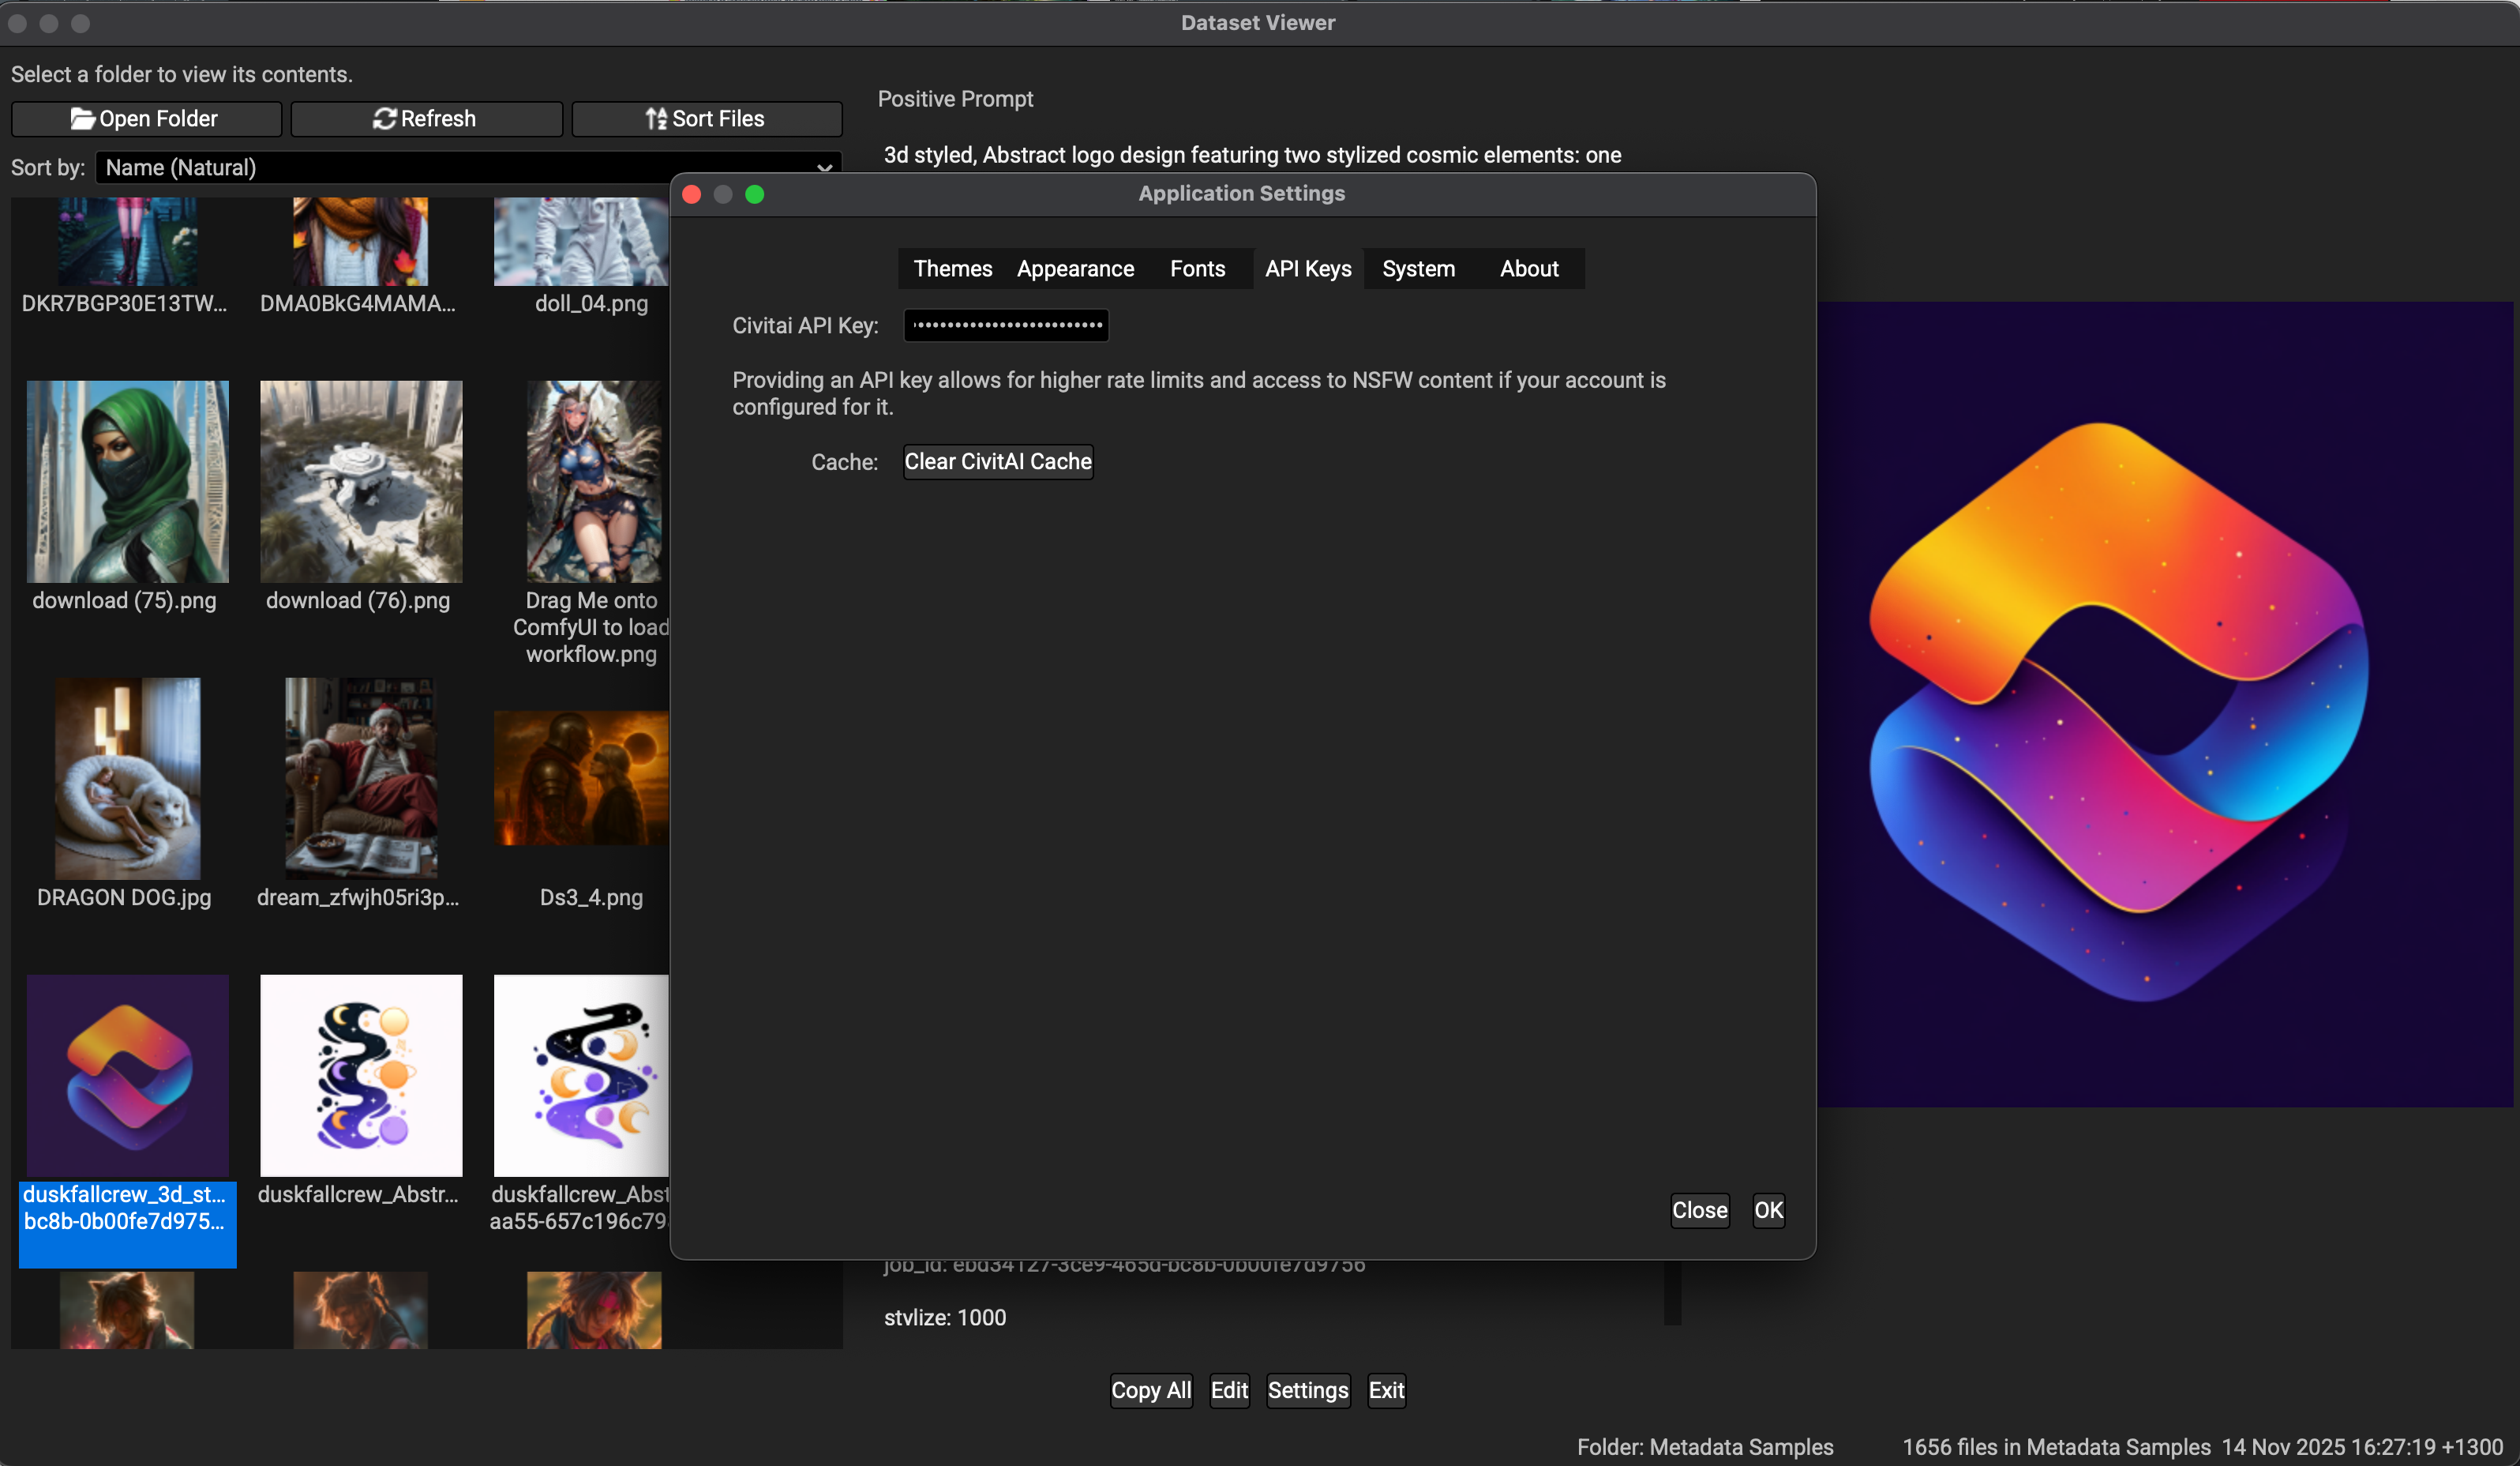The image size is (2520, 1466).
Task: Select download (75).png thumbnail
Action: pyautogui.click(x=127, y=481)
